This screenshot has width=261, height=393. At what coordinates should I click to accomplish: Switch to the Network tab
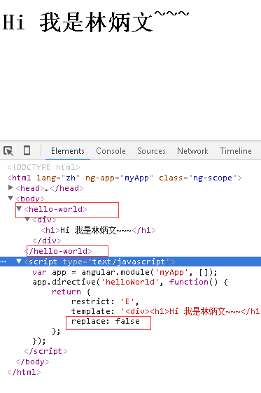[x=192, y=151]
